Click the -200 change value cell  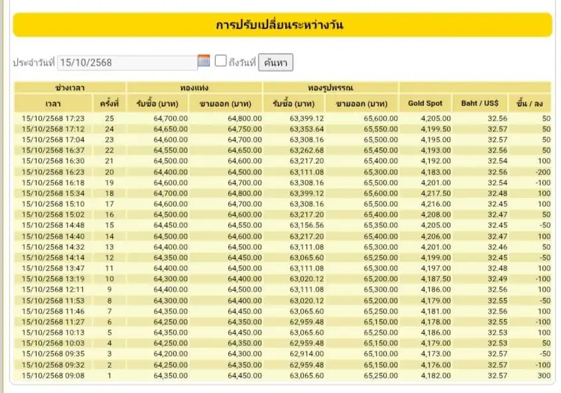click(x=542, y=172)
